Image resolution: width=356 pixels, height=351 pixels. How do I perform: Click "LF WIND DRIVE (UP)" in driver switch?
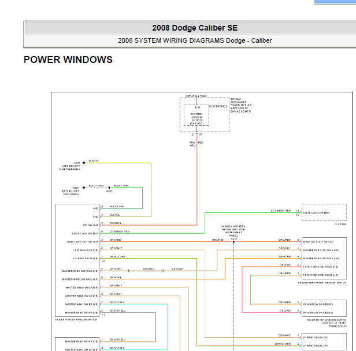pos(86,258)
